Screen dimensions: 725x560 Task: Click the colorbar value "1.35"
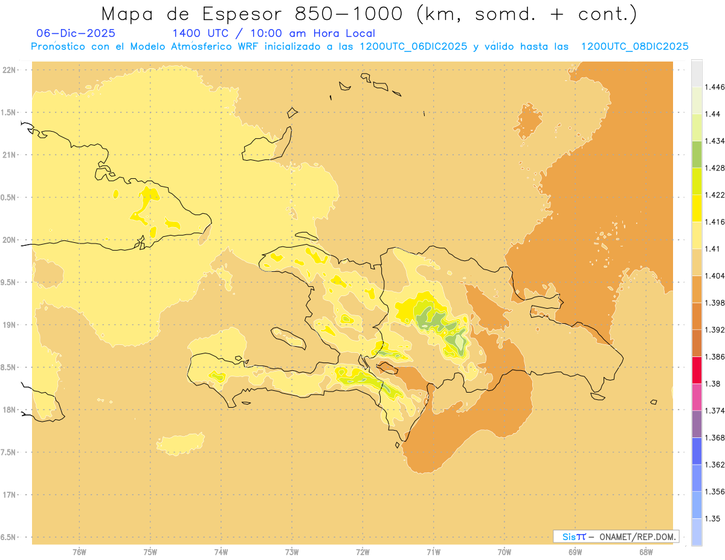coord(712,518)
